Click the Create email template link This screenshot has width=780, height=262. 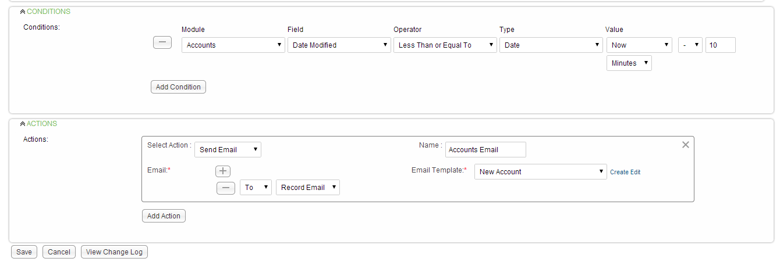point(619,173)
